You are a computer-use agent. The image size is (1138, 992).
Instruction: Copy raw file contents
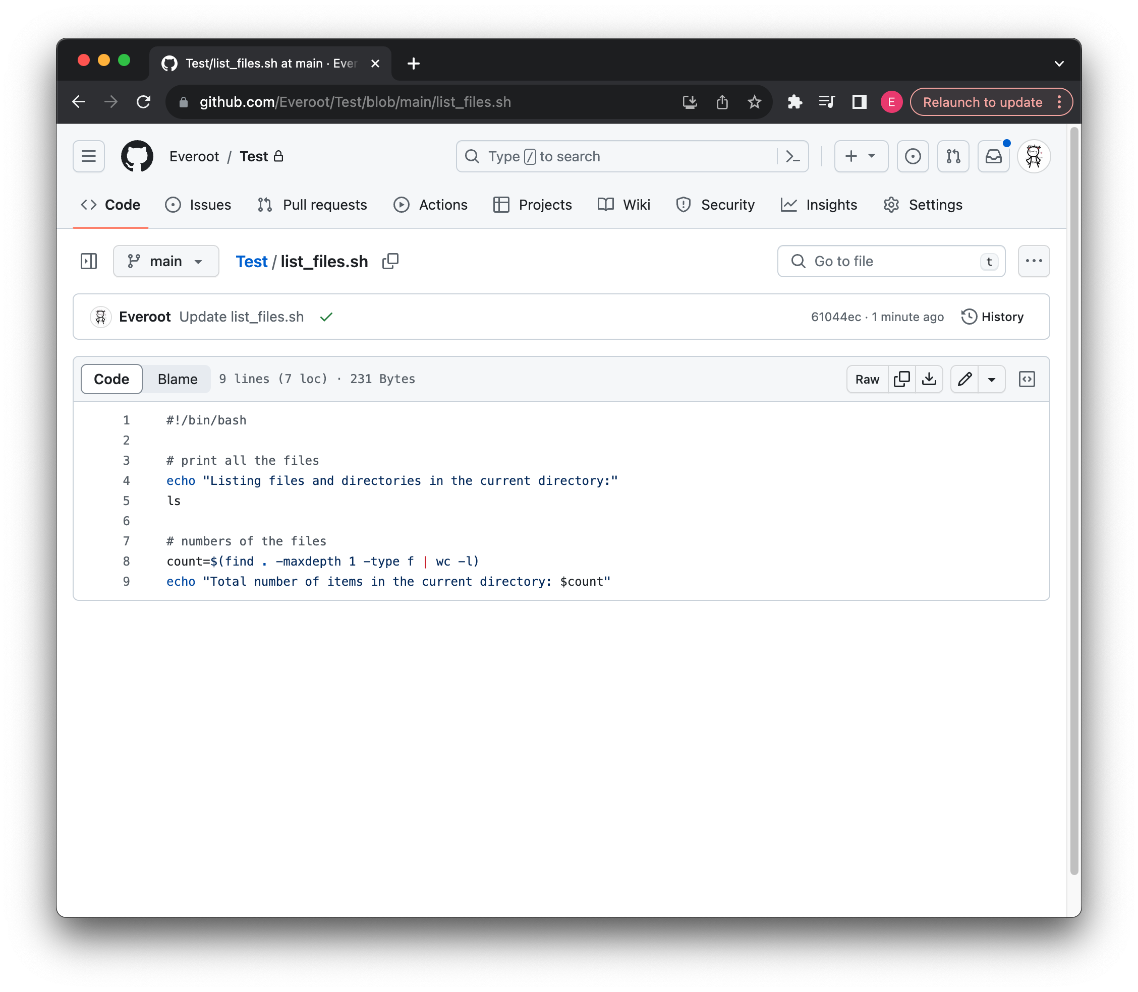(x=901, y=379)
